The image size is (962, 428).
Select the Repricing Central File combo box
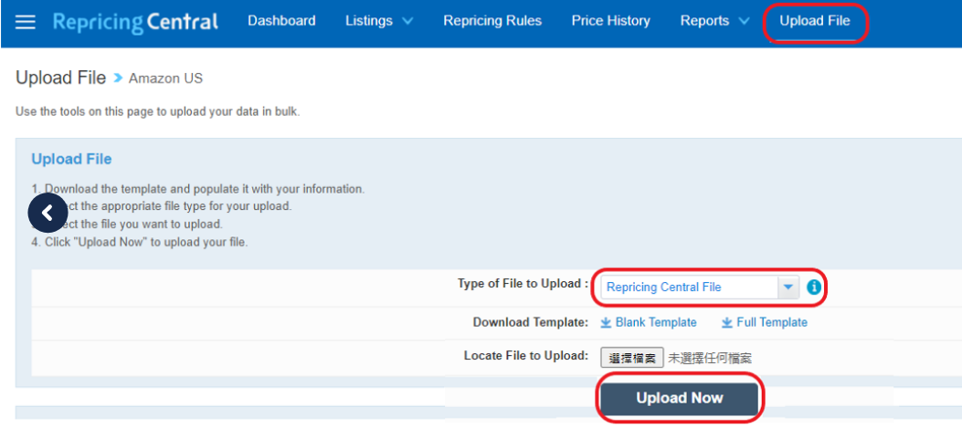click(x=700, y=287)
